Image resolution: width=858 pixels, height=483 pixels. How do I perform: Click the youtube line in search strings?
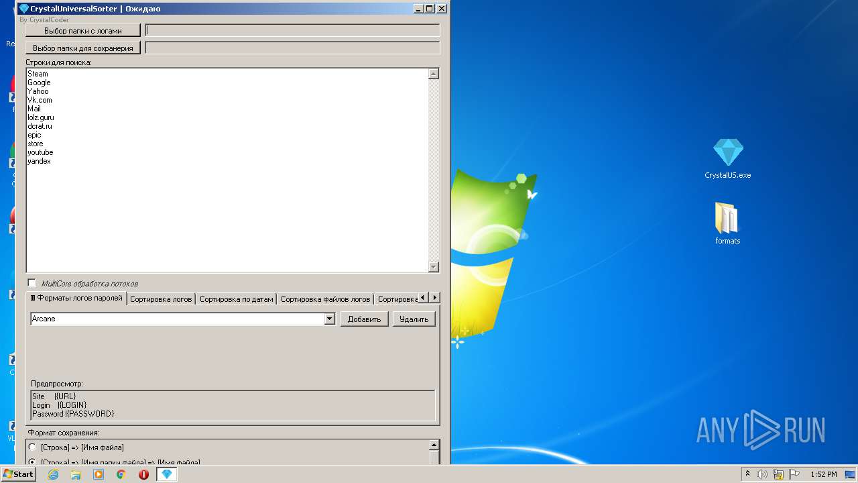coord(40,152)
